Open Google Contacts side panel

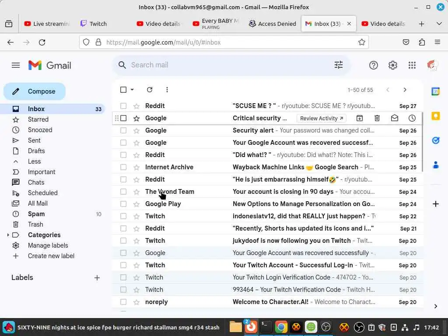(435, 165)
